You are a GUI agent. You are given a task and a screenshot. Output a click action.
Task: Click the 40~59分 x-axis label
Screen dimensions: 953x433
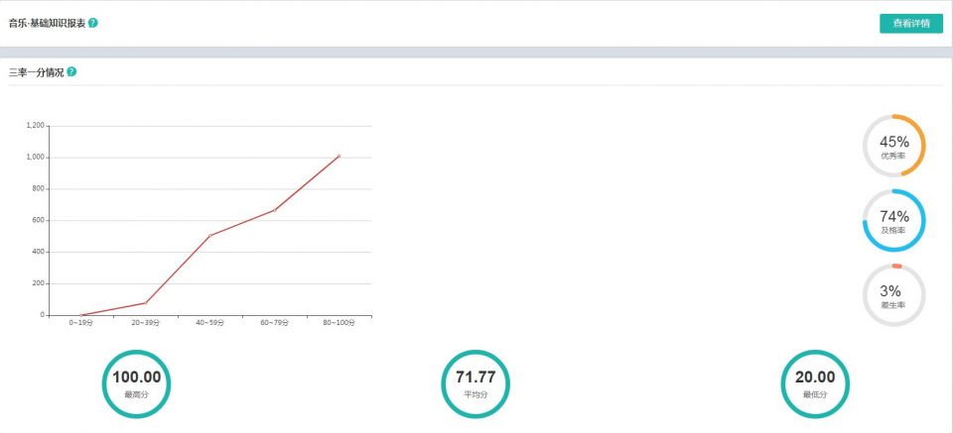click(x=210, y=323)
